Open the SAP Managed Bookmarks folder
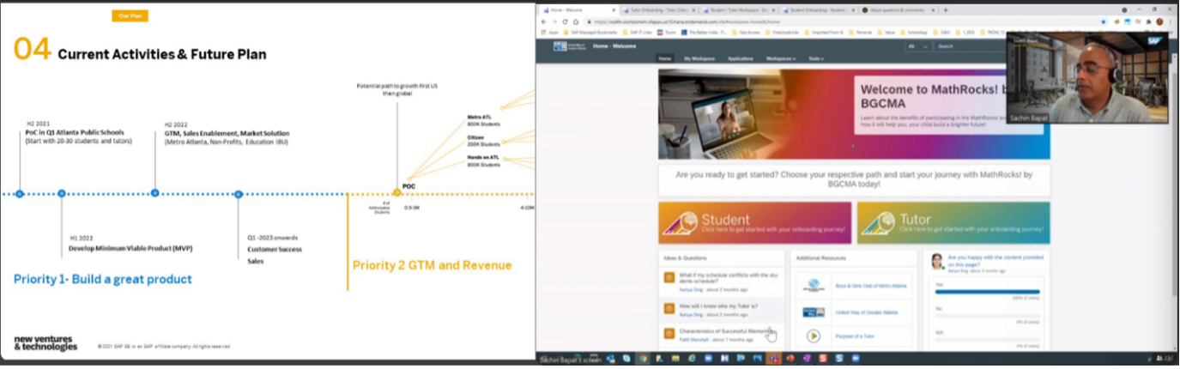This screenshot has width=1180, height=369. (590, 33)
